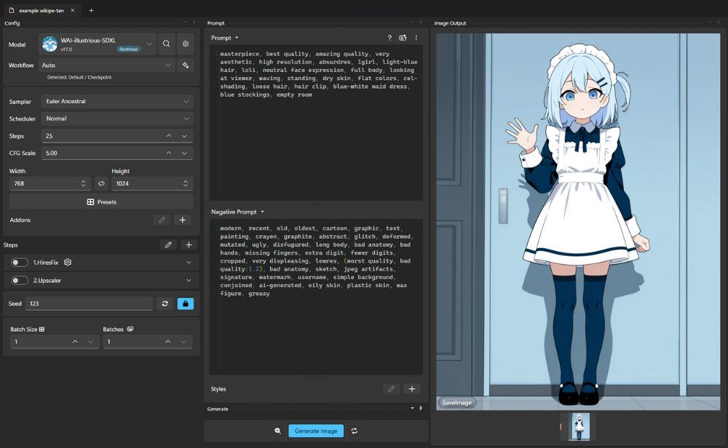Image resolution: width=728 pixels, height=448 pixels.
Task: Open the Sampler Euler Ancestral dropdown
Action: coord(117,102)
